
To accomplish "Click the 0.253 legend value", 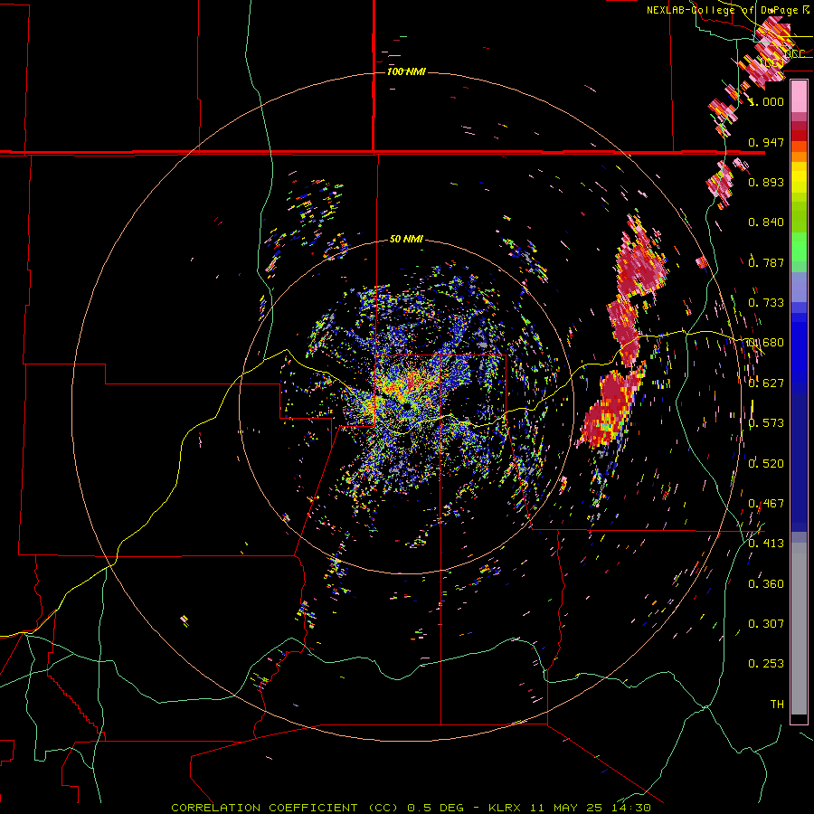I will 766,664.
